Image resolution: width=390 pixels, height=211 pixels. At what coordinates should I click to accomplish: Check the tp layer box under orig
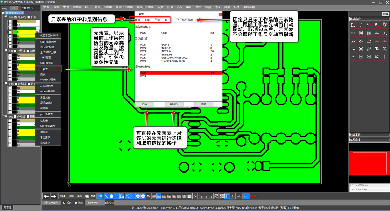[10, 21]
